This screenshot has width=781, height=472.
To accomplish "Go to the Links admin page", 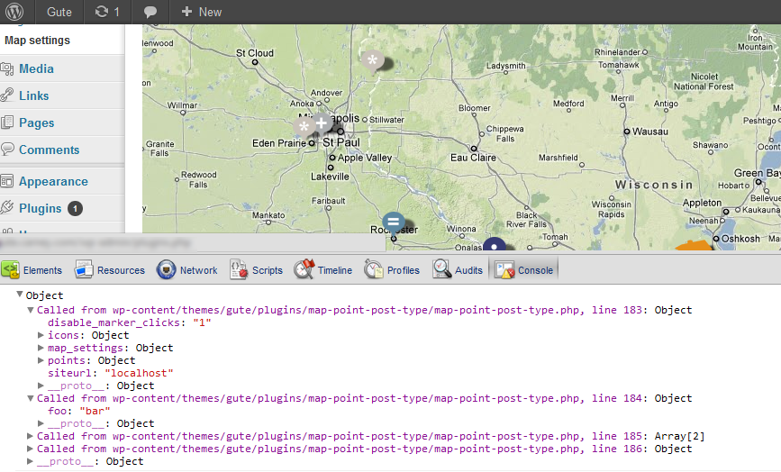I will (x=34, y=95).
